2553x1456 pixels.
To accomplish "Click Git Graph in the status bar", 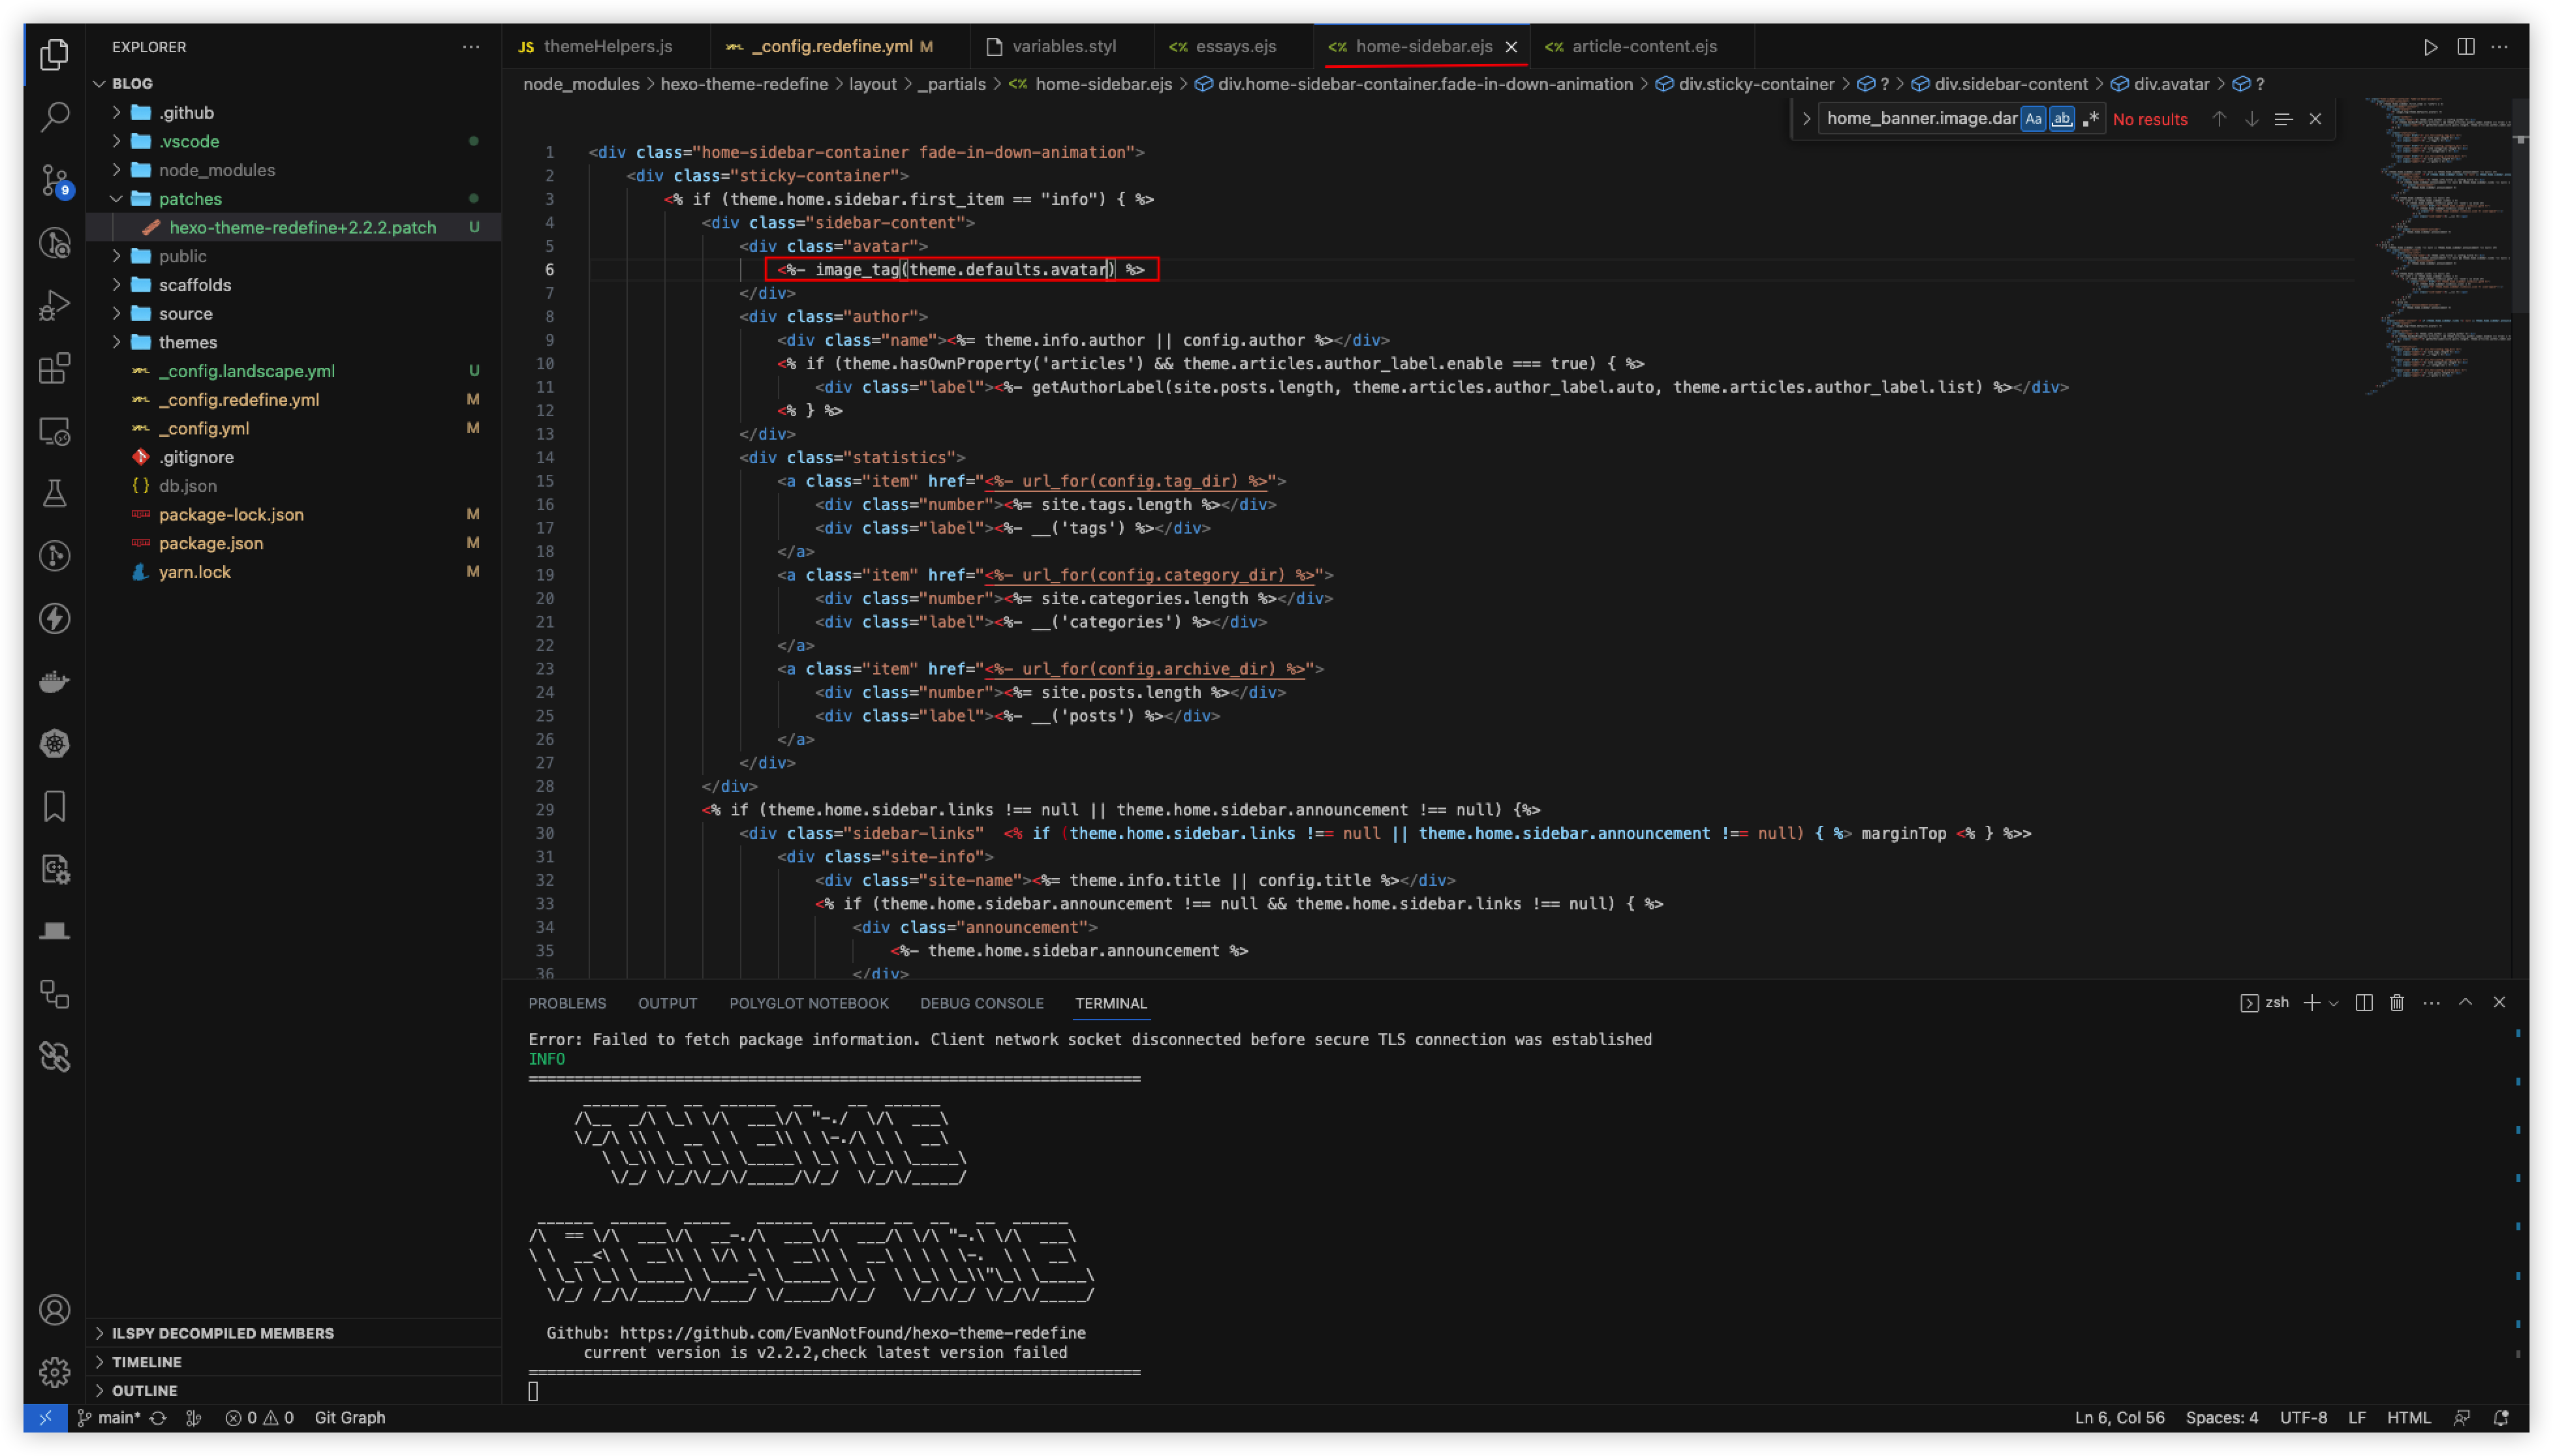I will coord(349,1417).
